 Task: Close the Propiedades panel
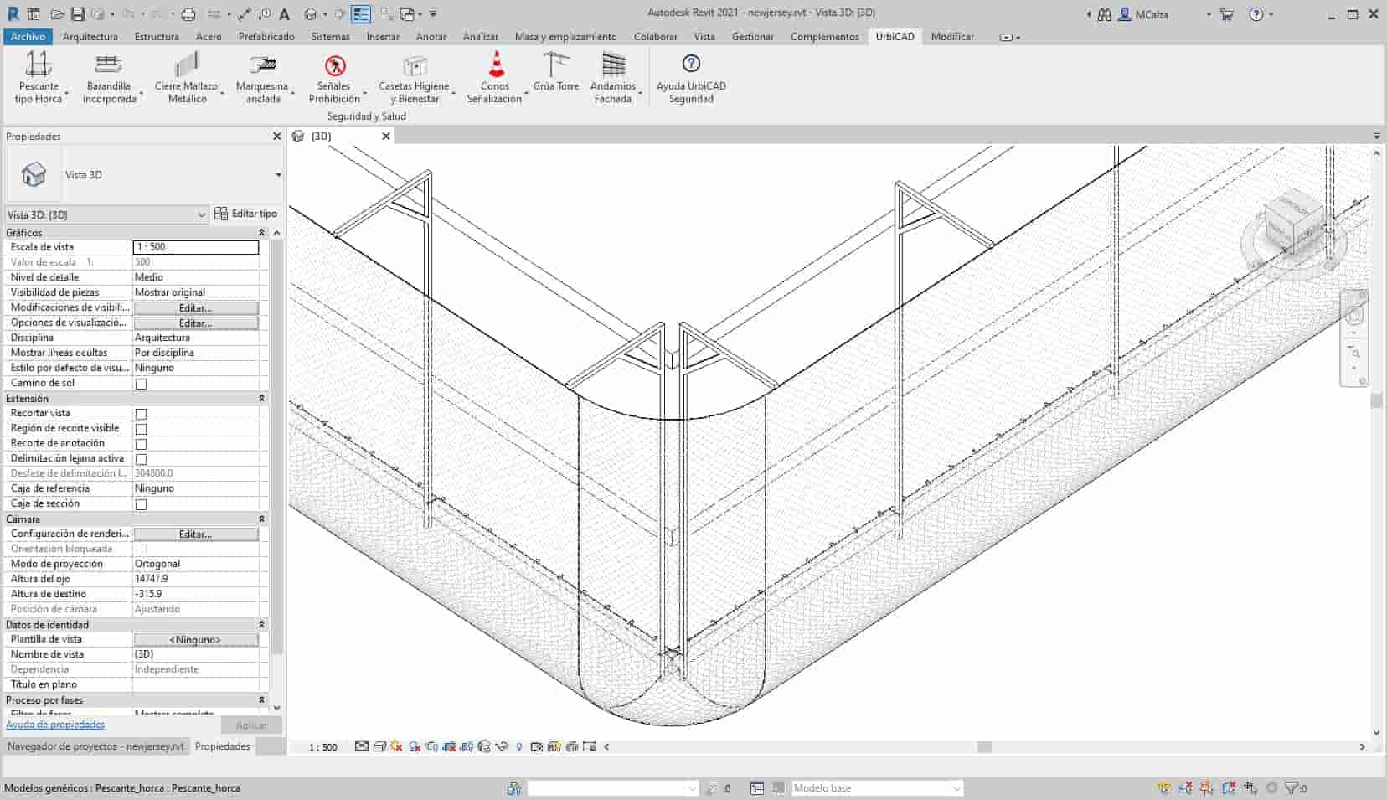click(x=277, y=136)
